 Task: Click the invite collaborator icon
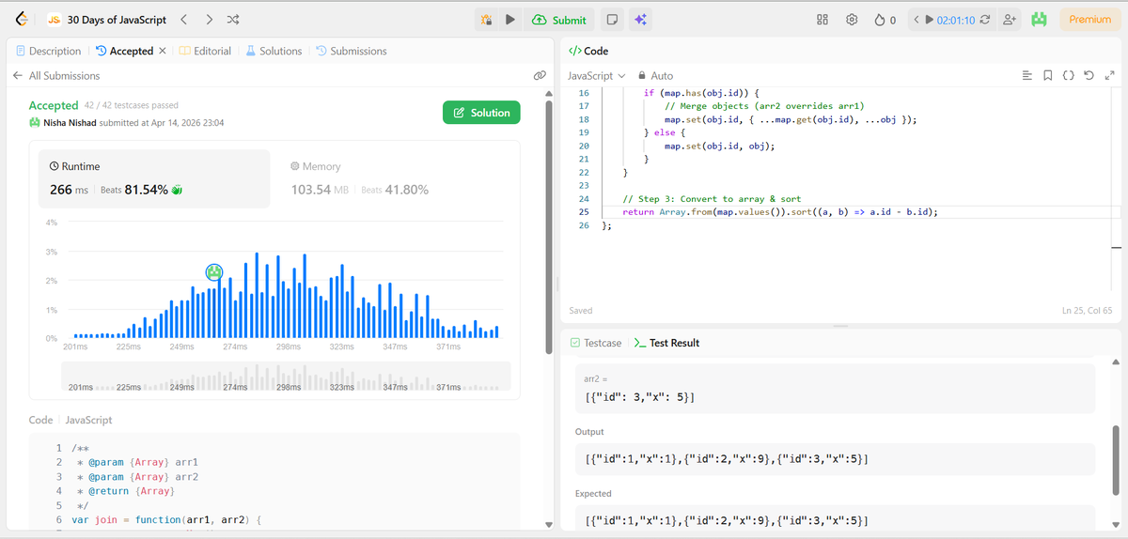pos(1010,19)
